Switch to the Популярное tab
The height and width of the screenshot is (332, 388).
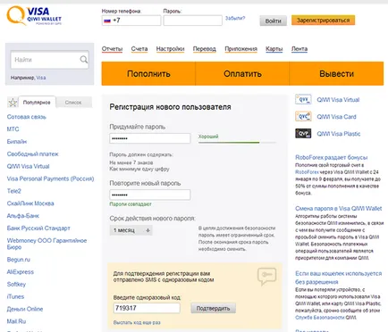(x=37, y=103)
